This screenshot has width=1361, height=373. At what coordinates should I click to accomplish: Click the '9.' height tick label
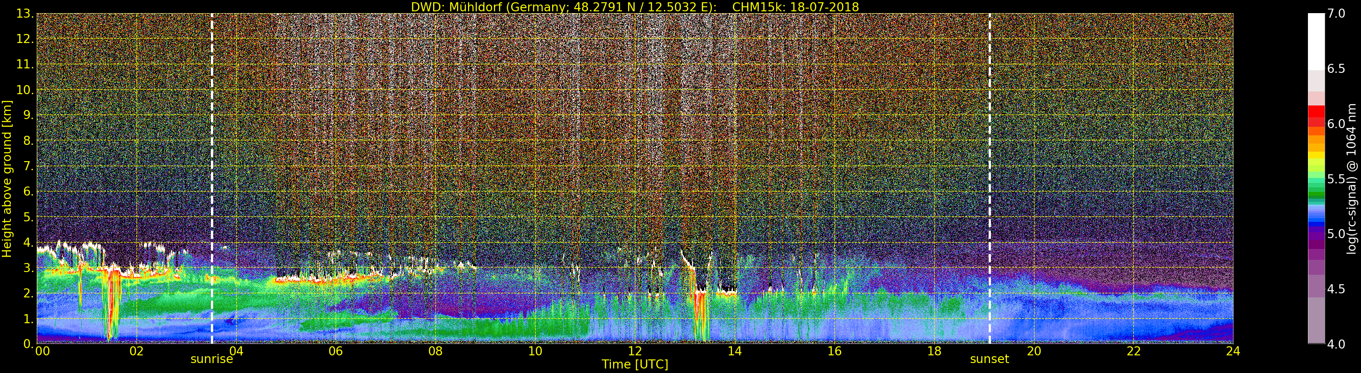[x=28, y=115]
